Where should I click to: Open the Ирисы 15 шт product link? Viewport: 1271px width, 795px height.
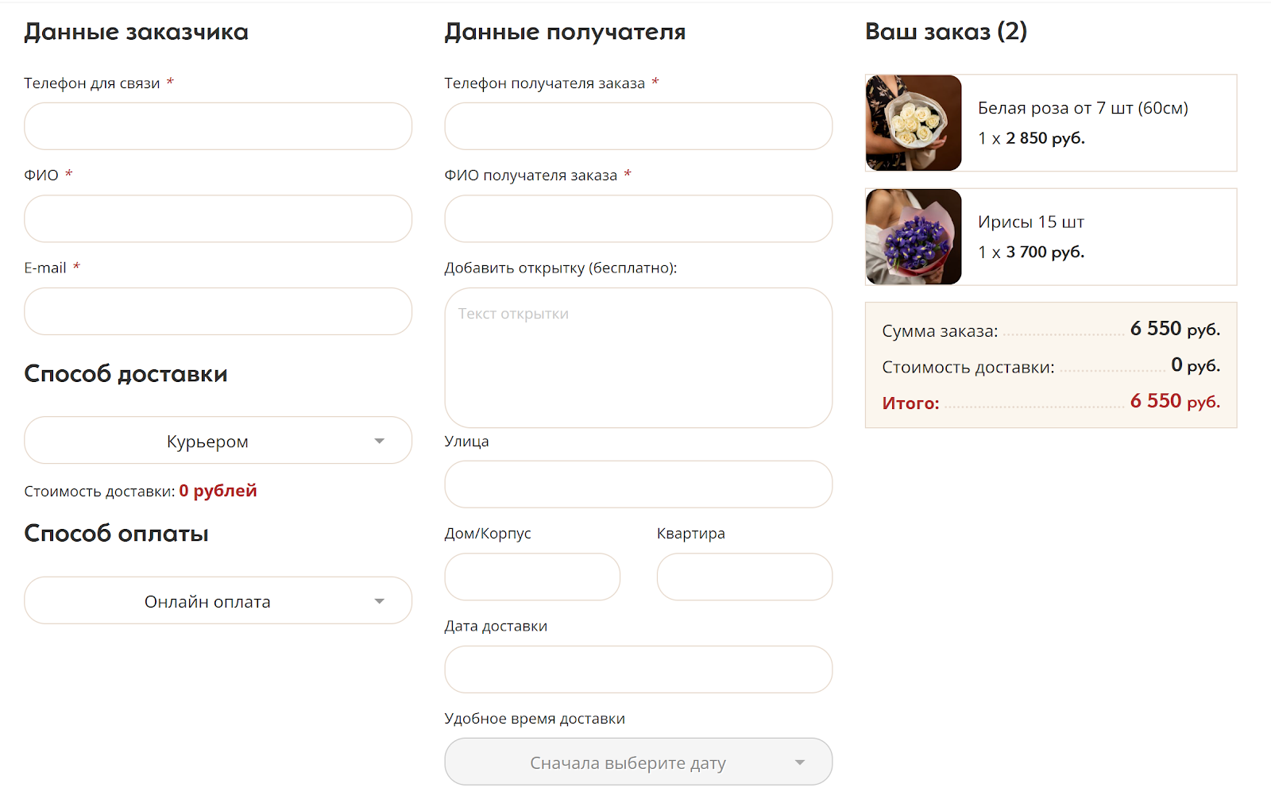[x=1030, y=222]
